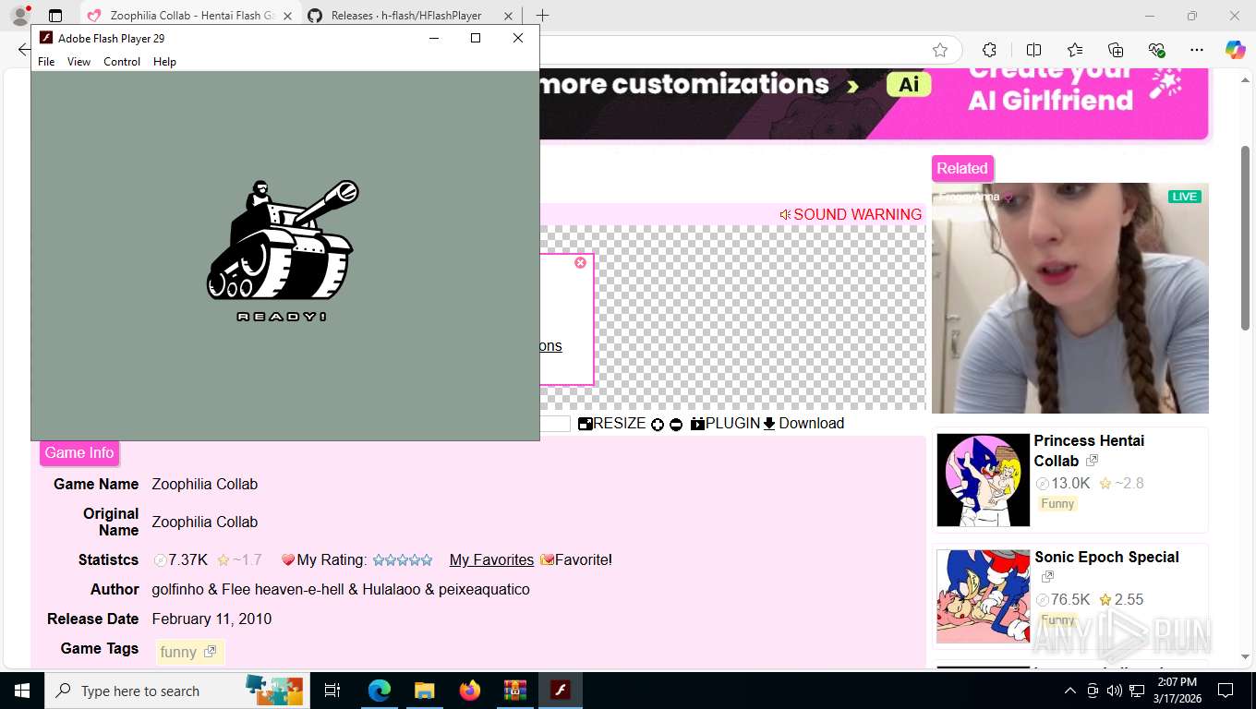This screenshot has width=1256, height=709.
Task: Go back with the browser back arrow
Action: [x=24, y=50]
